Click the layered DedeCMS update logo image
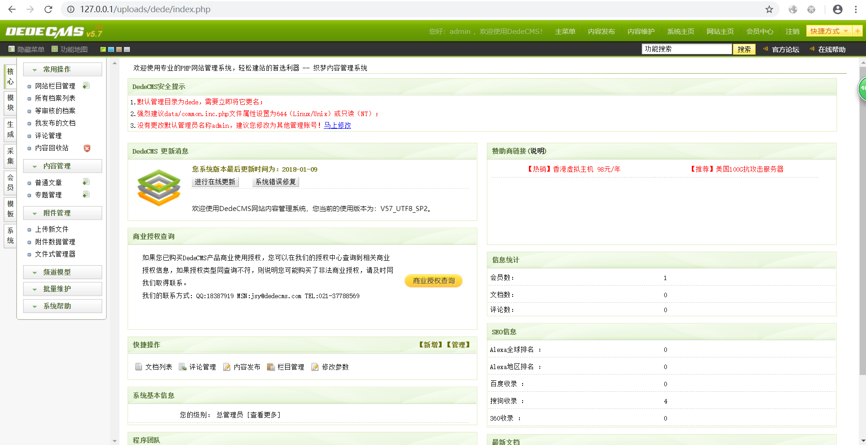Viewport: 866px width, 445px height. coord(159,187)
